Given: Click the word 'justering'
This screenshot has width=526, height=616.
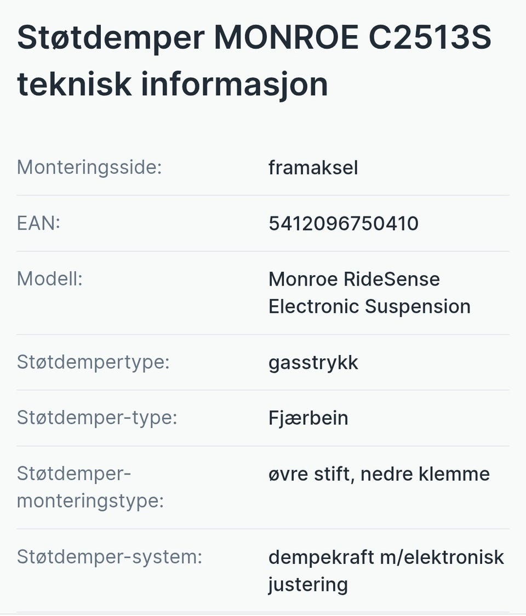Looking at the screenshot, I should [x=308, y=584].
